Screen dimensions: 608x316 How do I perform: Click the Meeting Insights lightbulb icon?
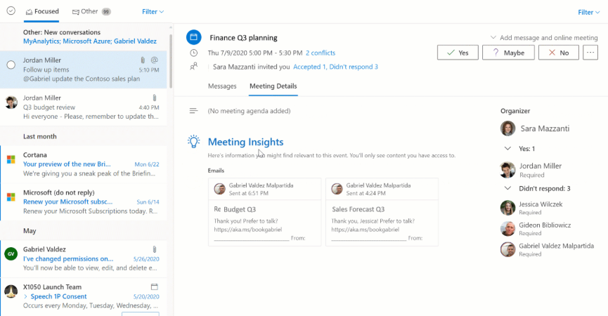coord(194,141)
